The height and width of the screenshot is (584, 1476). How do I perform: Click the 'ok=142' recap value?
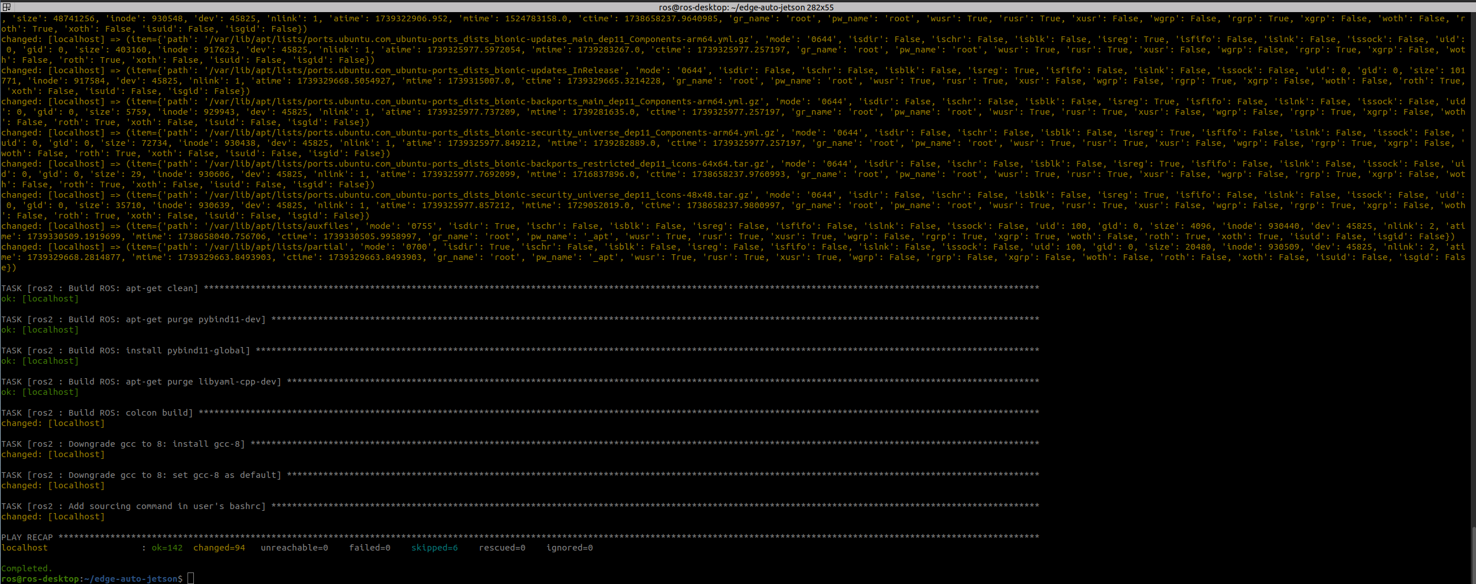(x=167, y=547)
